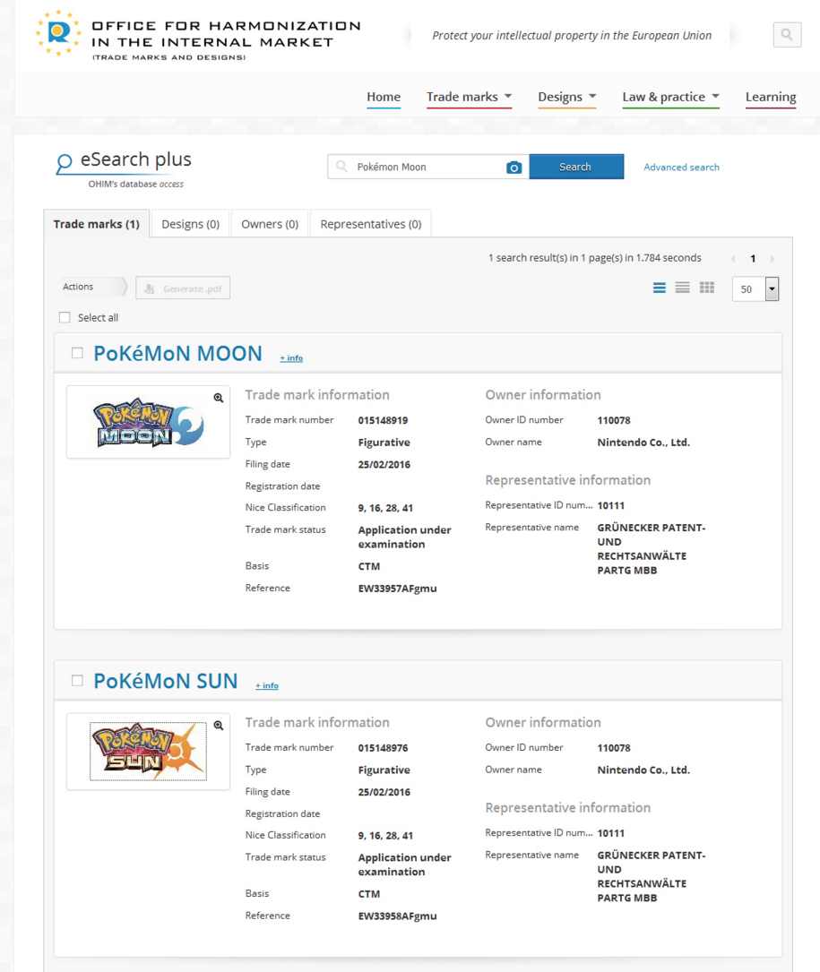Click GRÜNECKER representative name in Sun entry
The width and height of the screenshot is (820, 972).
(x=652, y=876)
